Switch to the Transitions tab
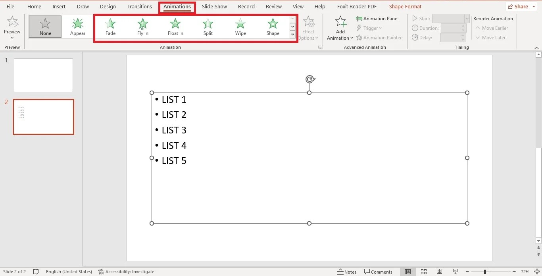The height and width of the screenshot is (276, 542). pyautogui.click(x=140, y=6)
